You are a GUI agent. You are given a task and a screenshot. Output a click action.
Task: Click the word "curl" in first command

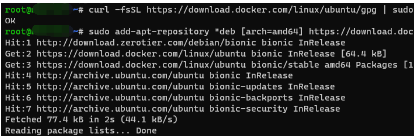pyautogui.click(x=99, y=10)
